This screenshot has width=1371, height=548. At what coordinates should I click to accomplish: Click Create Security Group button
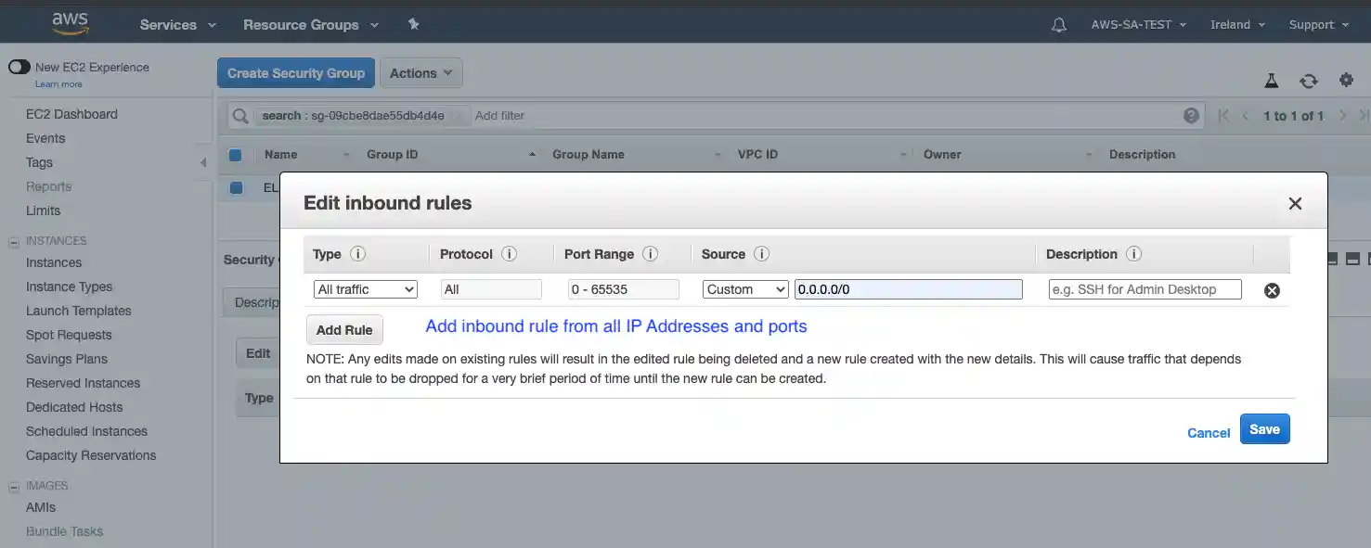point(296,73)
